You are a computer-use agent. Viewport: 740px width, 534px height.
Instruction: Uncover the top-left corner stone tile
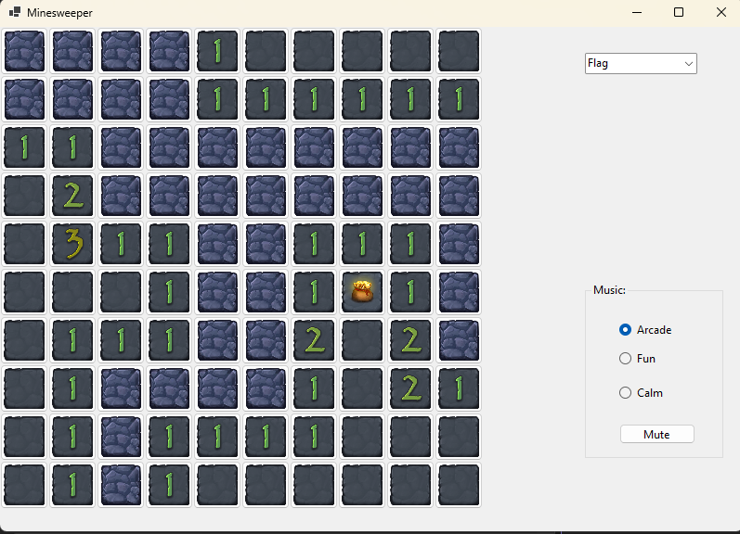pos(24,51)
